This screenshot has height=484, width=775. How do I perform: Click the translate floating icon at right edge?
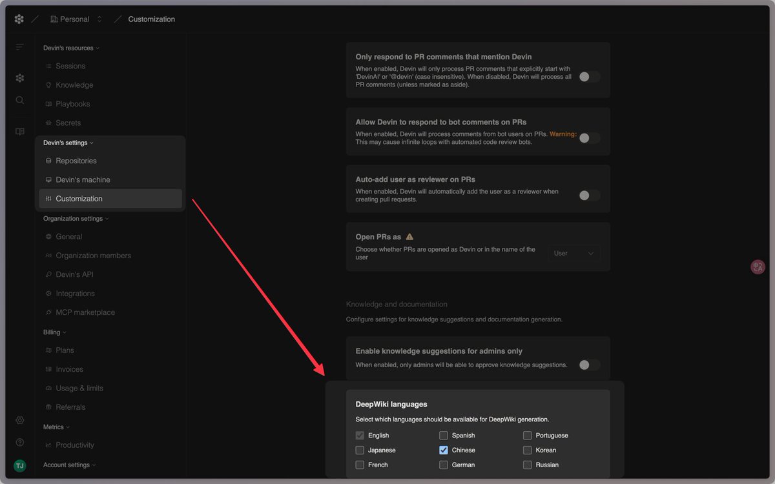pos(758,267)
